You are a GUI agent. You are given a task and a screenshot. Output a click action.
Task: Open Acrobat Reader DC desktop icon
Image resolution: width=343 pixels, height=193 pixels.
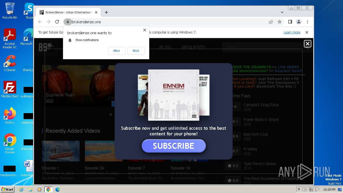(10, 39)
